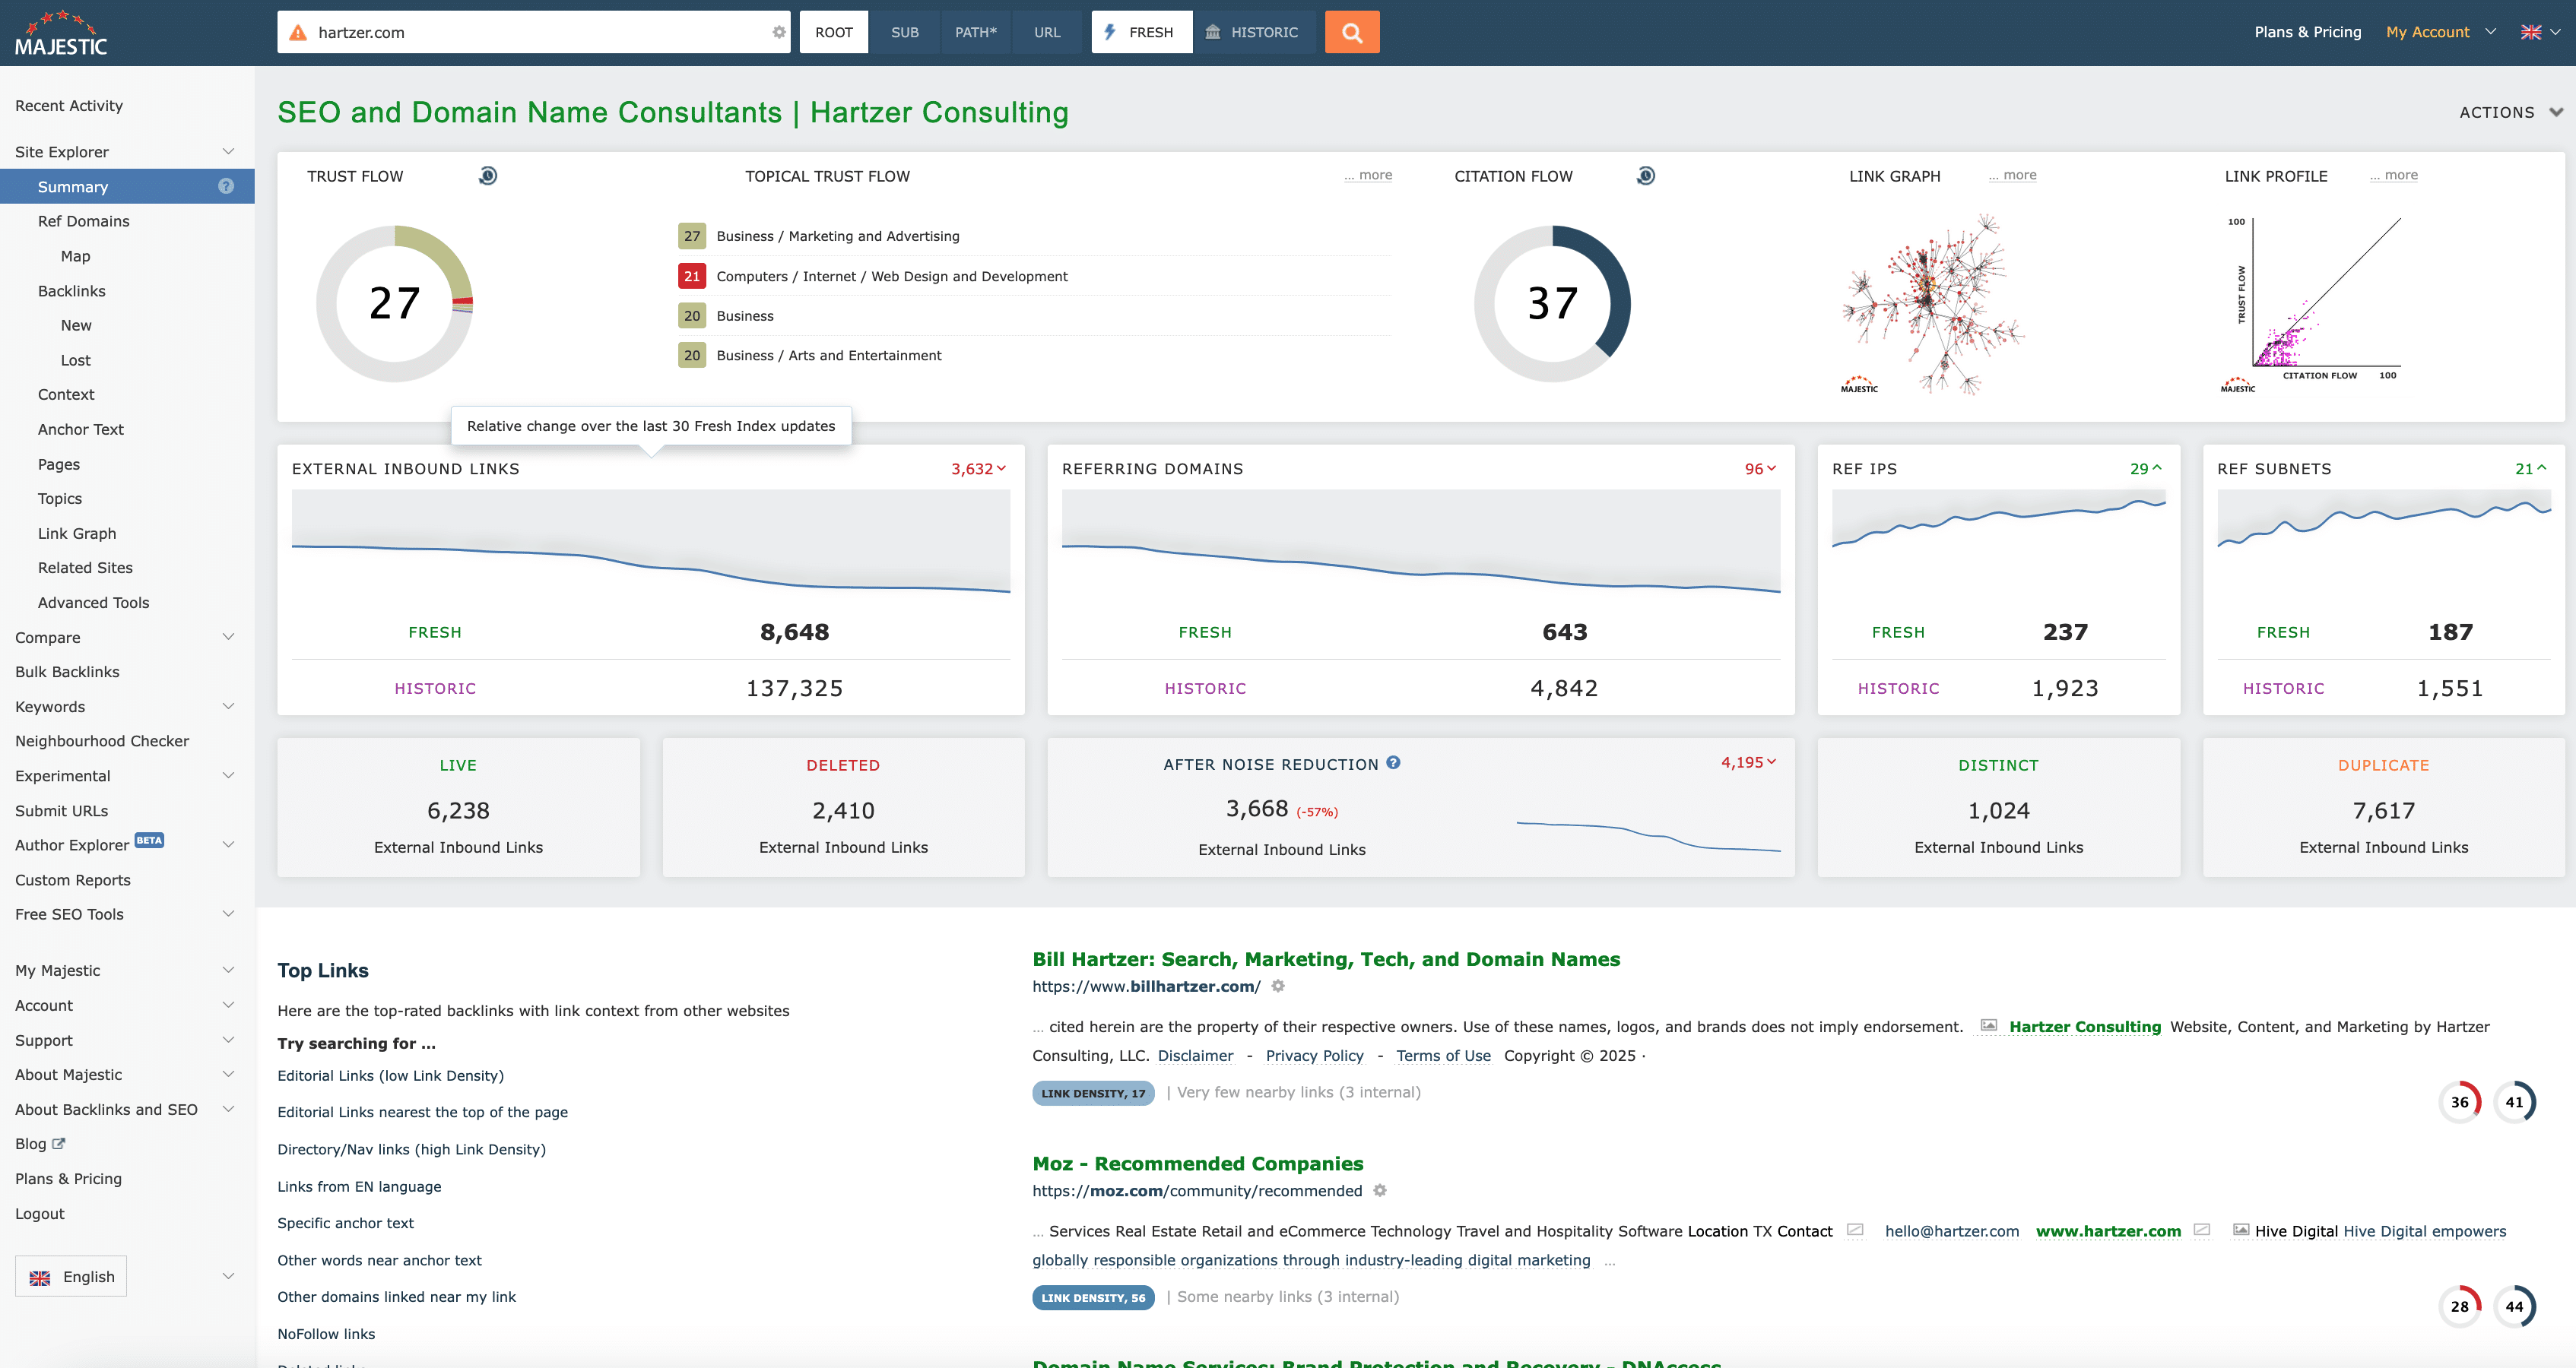
Task: Expand the My Majestic section
Action: point(228,969)
